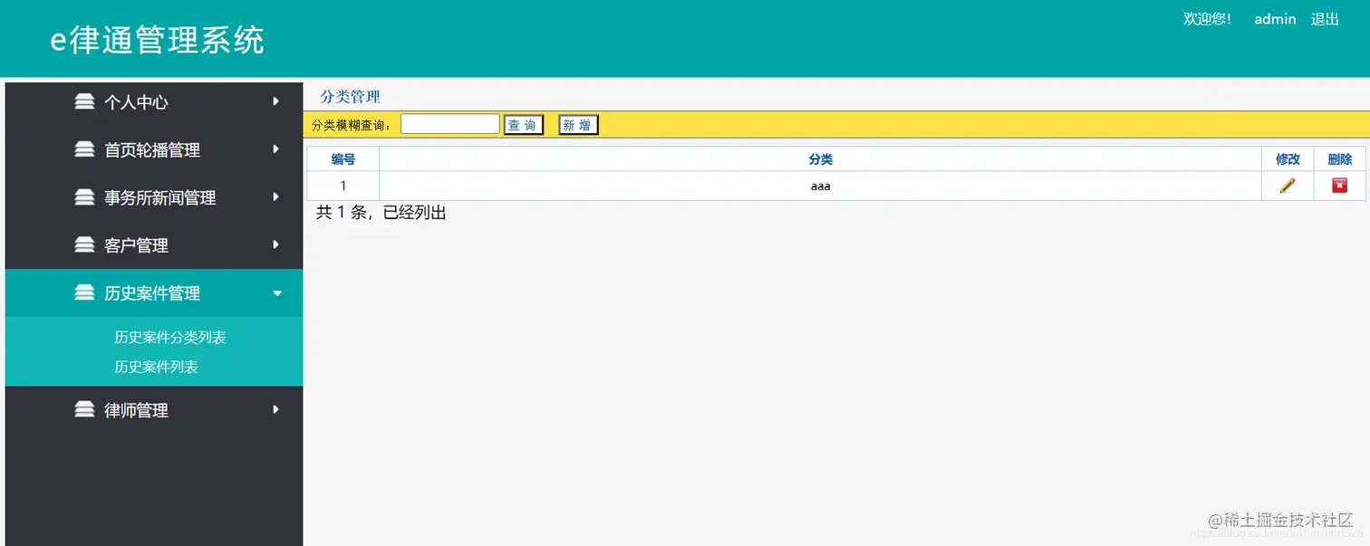Expand 个人中心 with its arrow
Viewport: 1370px width, 546px height.
(x=276, y=101)
